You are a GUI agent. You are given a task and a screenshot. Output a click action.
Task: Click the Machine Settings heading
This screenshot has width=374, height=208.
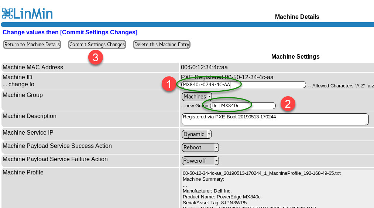pyautogui.click(x=295, y=57)
